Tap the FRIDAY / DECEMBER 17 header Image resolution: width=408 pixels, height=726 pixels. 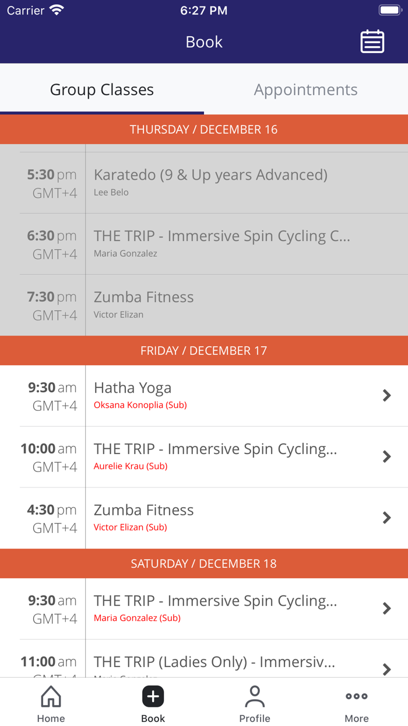[204, 350]
